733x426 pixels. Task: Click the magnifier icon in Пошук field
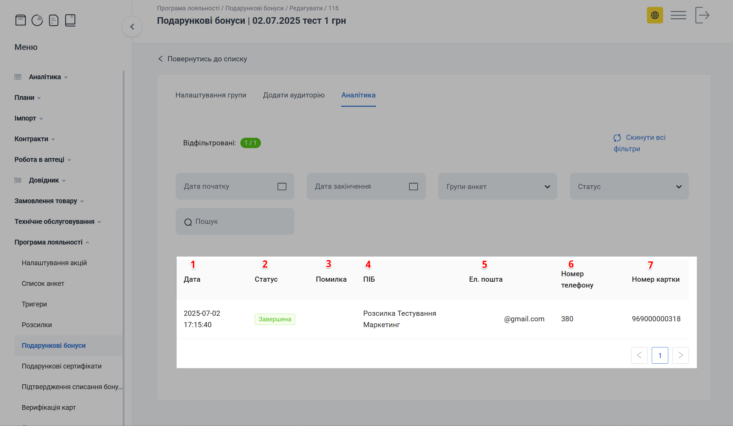pos(188,222)
